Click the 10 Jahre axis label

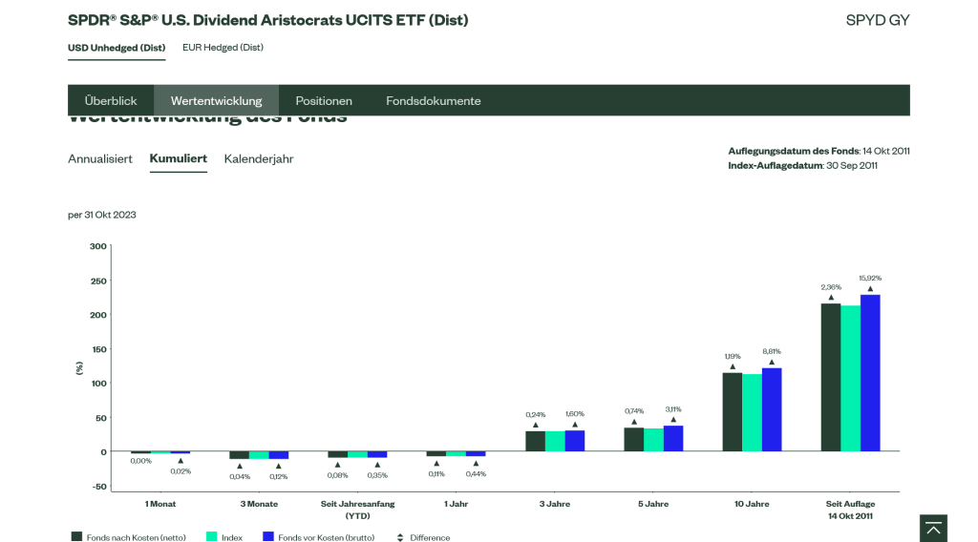click(x=752, y=504)
